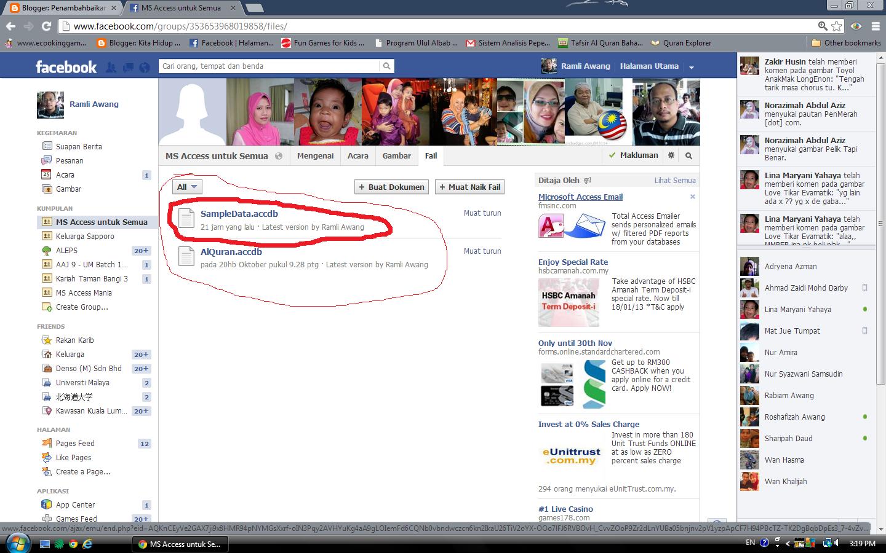Switch to group Gambar tab
Image resolution: width=886 pixels, height=553 pixels.
[396, 156]
